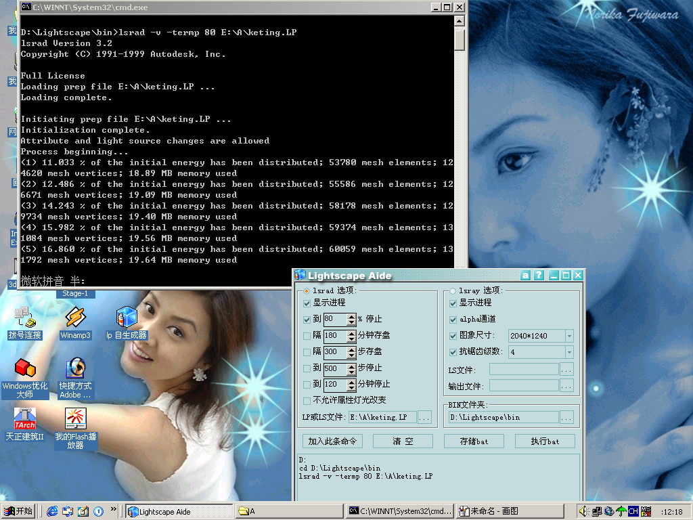Click the spinner for the 180 分钟存盘 field
Screen dimensions: 693x520
click(x=351, y=336)
